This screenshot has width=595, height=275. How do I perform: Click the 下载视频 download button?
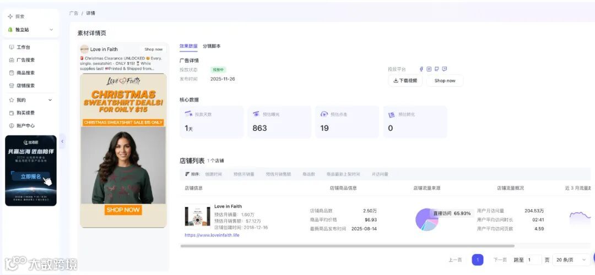click(405, 81)
